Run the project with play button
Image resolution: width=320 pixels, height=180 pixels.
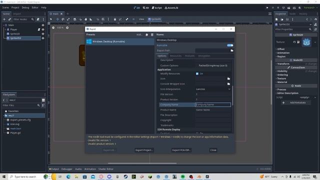(x=267, y=8)
